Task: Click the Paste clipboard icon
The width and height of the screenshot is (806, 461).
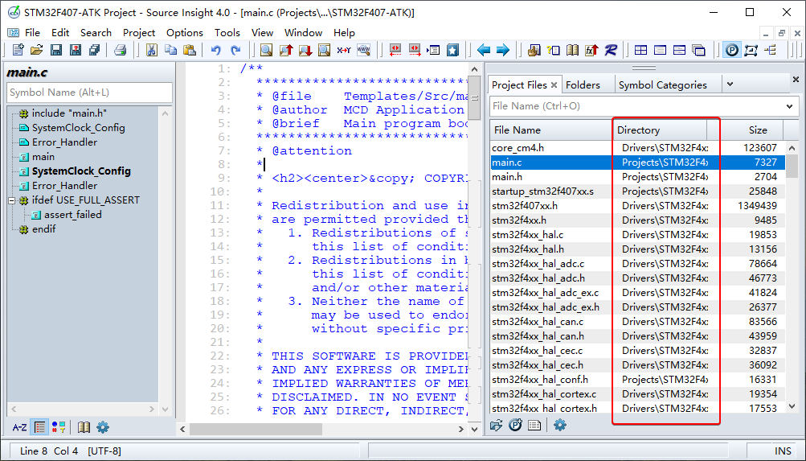Action: point(190,50)
